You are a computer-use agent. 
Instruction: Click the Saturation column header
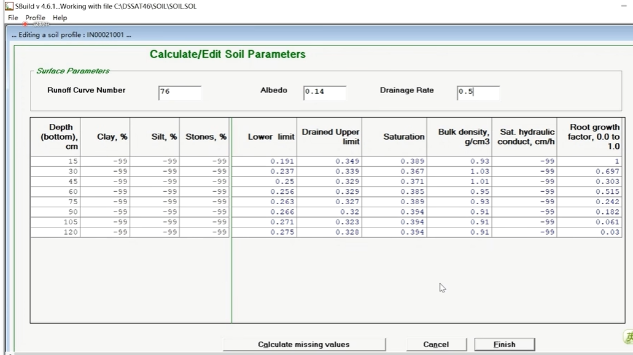394,137
